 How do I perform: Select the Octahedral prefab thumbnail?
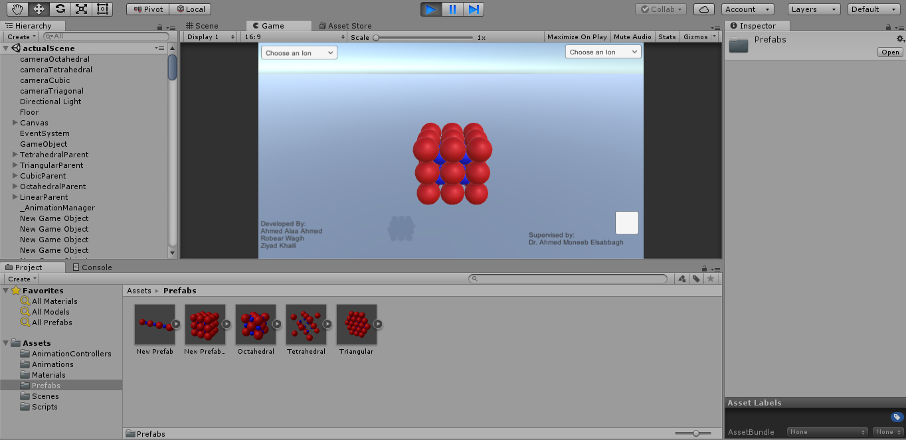point(256,324)
